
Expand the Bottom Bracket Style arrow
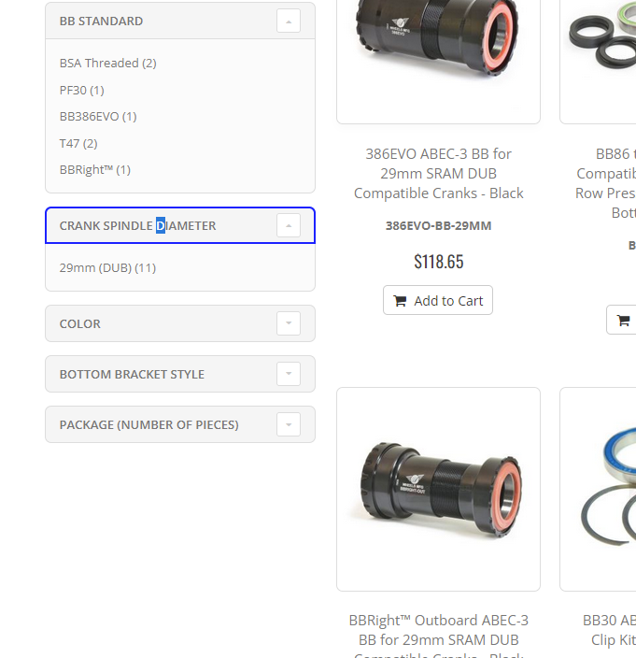click(x=289, y=374)
